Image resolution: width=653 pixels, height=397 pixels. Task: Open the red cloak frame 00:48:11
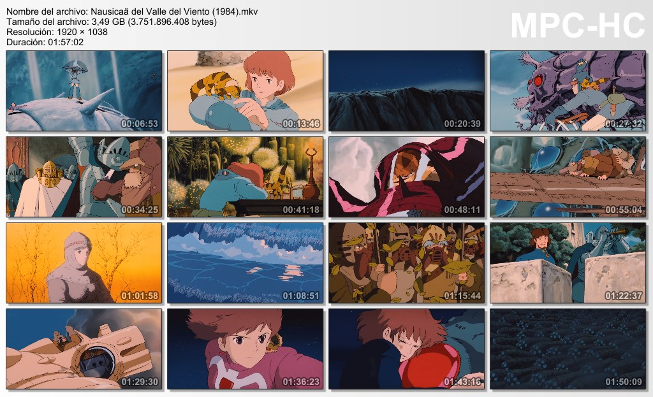click(406, 177)
